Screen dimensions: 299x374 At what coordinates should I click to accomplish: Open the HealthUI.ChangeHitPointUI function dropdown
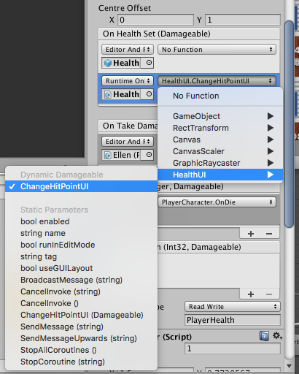[x=217, y=81]
